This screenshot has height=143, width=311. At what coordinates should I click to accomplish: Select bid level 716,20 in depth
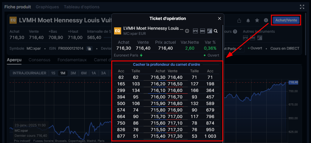158,84
